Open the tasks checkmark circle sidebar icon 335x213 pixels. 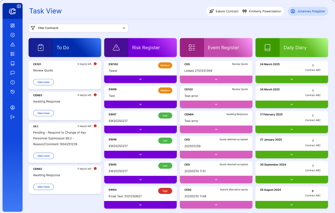[13, 35]
